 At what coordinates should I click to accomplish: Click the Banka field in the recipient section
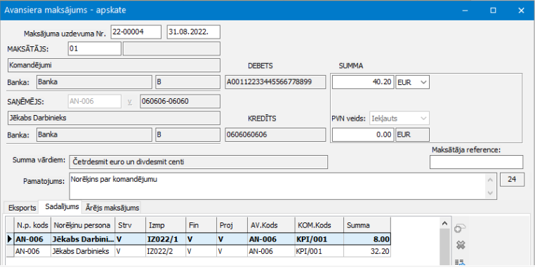(94, 135)
